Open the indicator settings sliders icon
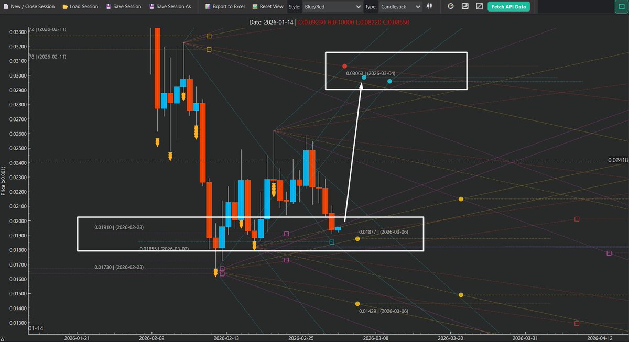Viewport: 629px width, 342px height. pos(429,6)
